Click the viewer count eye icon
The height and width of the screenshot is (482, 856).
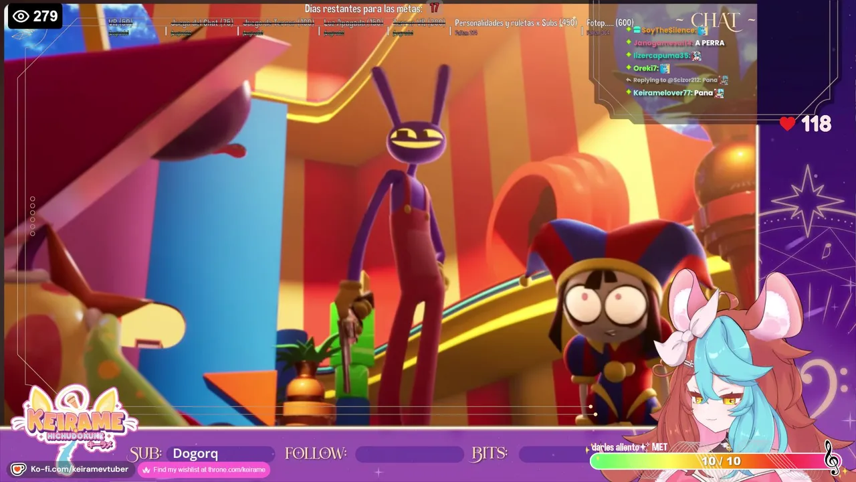21,16
